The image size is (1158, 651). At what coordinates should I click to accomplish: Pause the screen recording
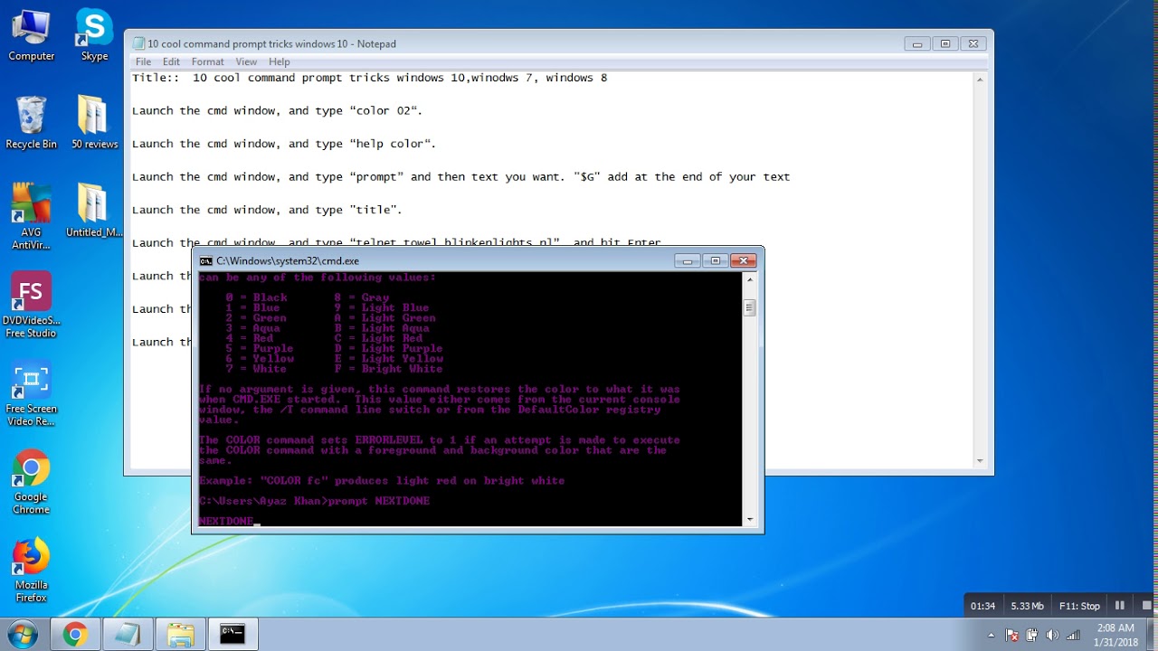(x=1120, y=606)
